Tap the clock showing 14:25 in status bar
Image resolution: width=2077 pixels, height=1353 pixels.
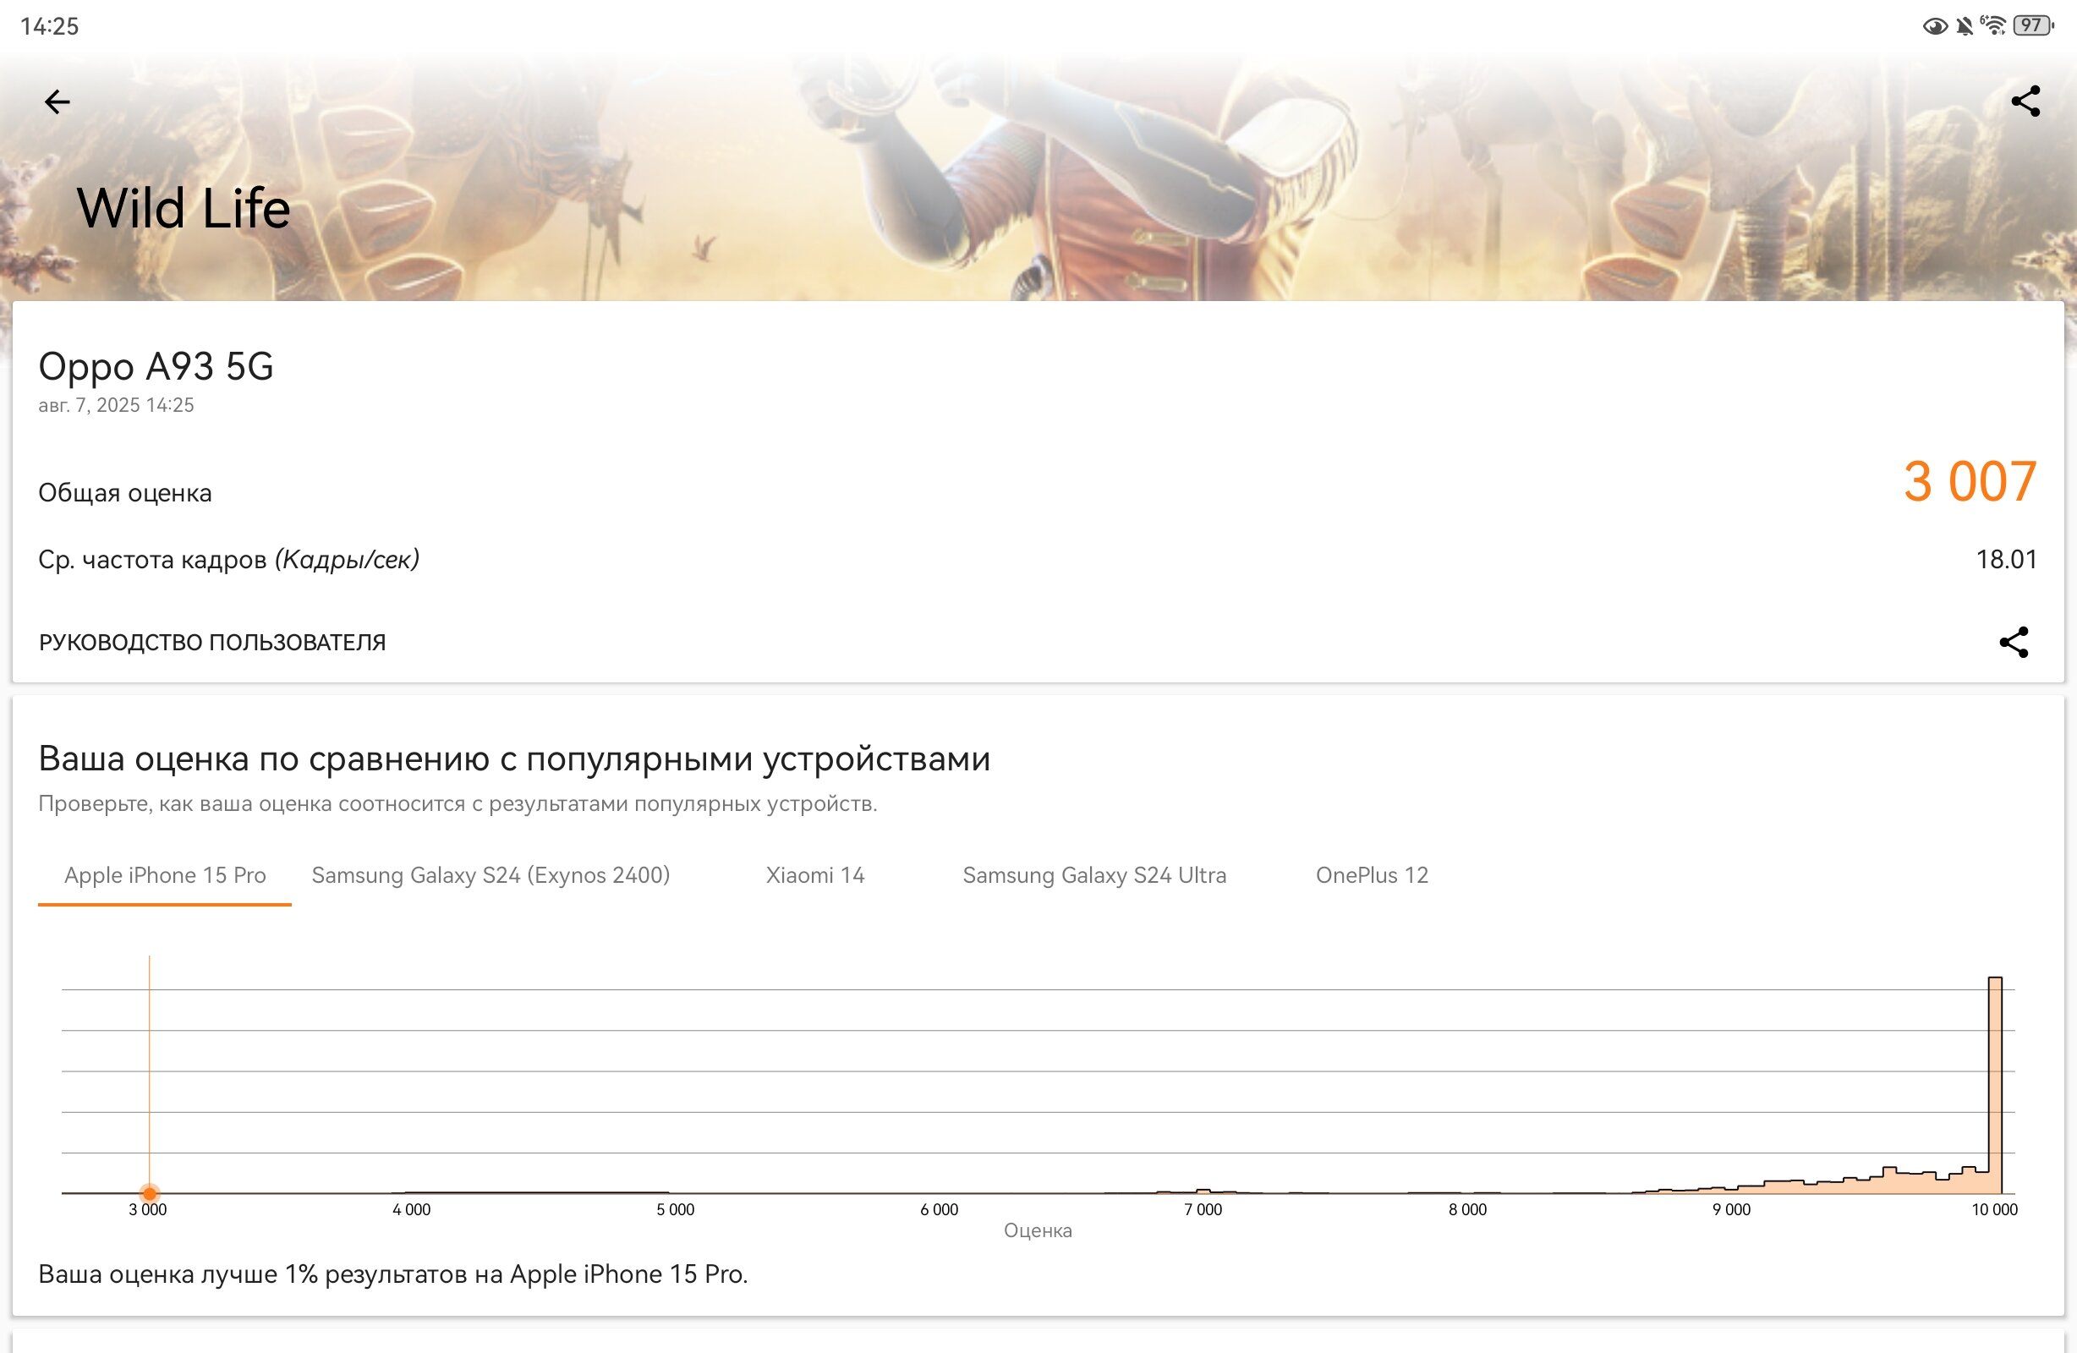[50, 26]
